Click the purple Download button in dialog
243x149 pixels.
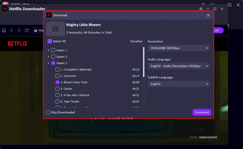[202, 112]
